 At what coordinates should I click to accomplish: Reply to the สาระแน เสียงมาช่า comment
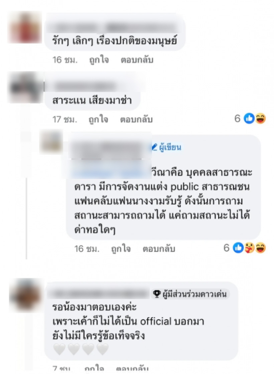[136, 119]
